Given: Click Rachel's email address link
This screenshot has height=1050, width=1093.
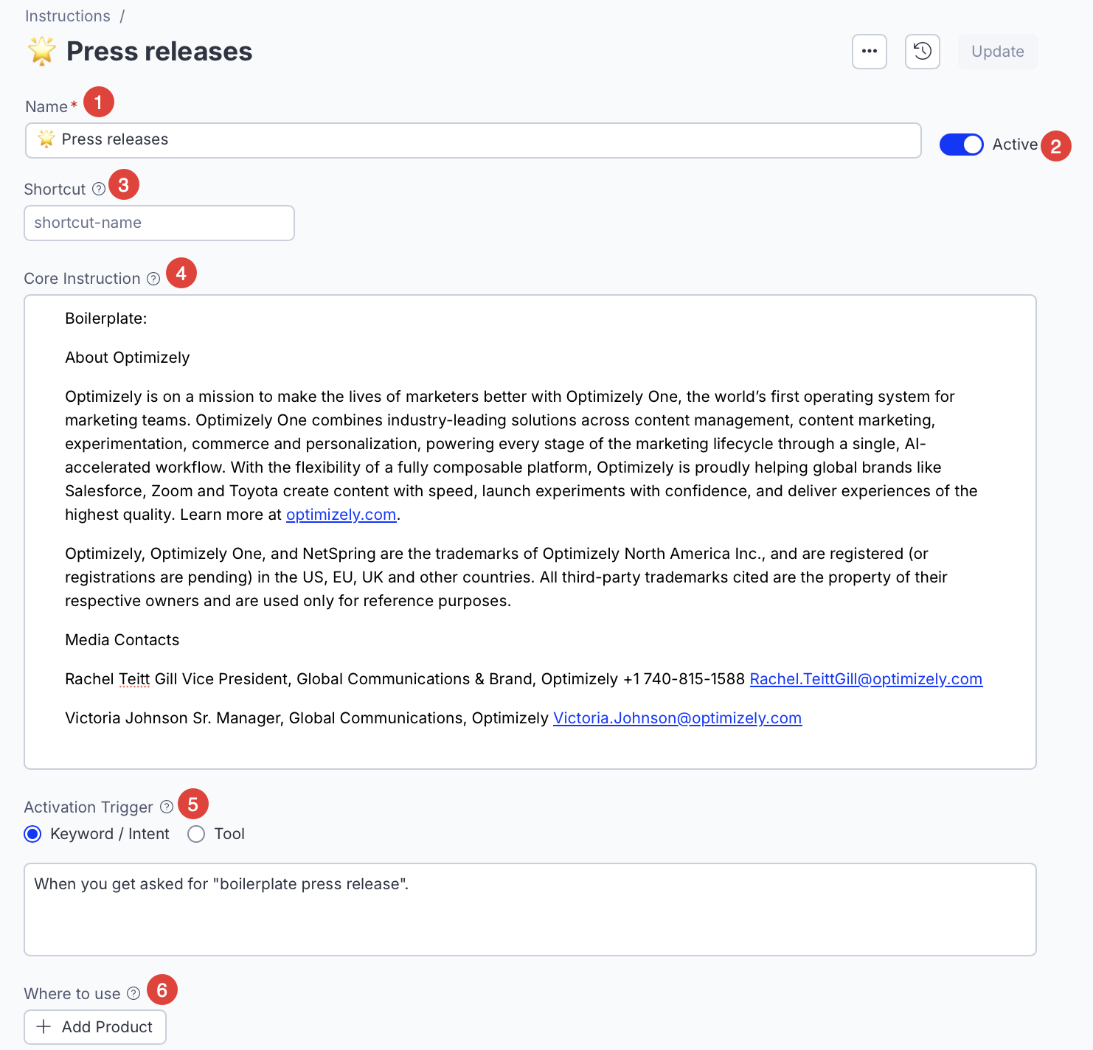Looking at the screenshot, I should [x=866, y=678].
